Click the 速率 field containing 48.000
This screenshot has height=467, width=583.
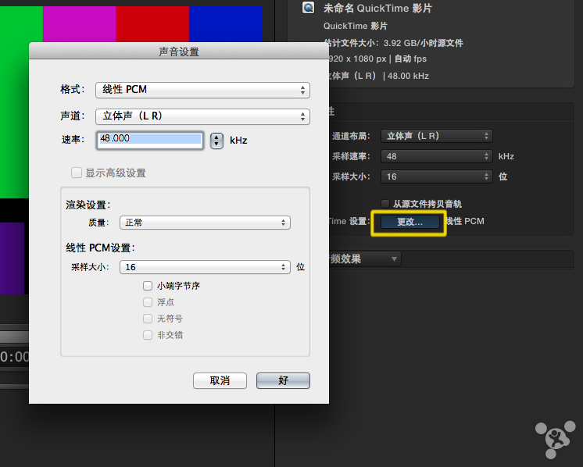150,140
